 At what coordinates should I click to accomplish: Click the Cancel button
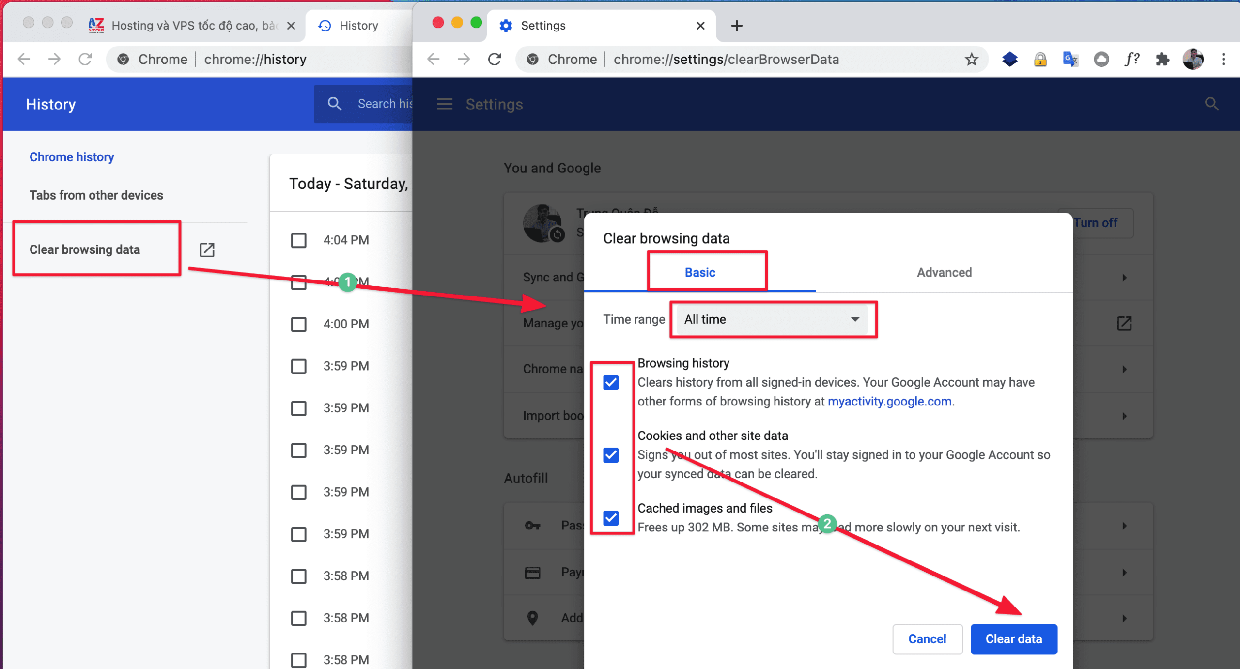coord(927,639)
